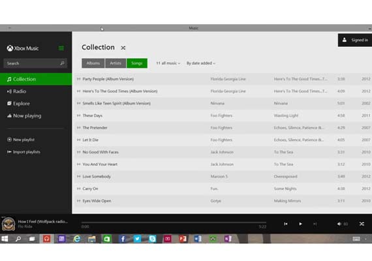The image size is (372, 261).
Task: Select the Songs tab
Action: tap(137, 63)
